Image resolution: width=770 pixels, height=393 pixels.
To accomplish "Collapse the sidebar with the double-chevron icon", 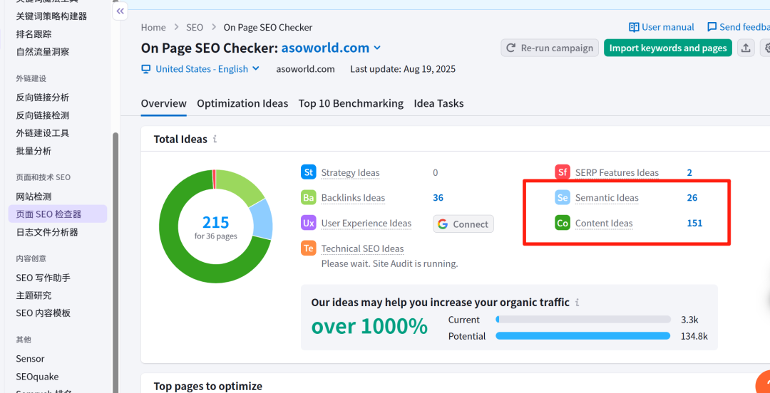I will (120, 11).
